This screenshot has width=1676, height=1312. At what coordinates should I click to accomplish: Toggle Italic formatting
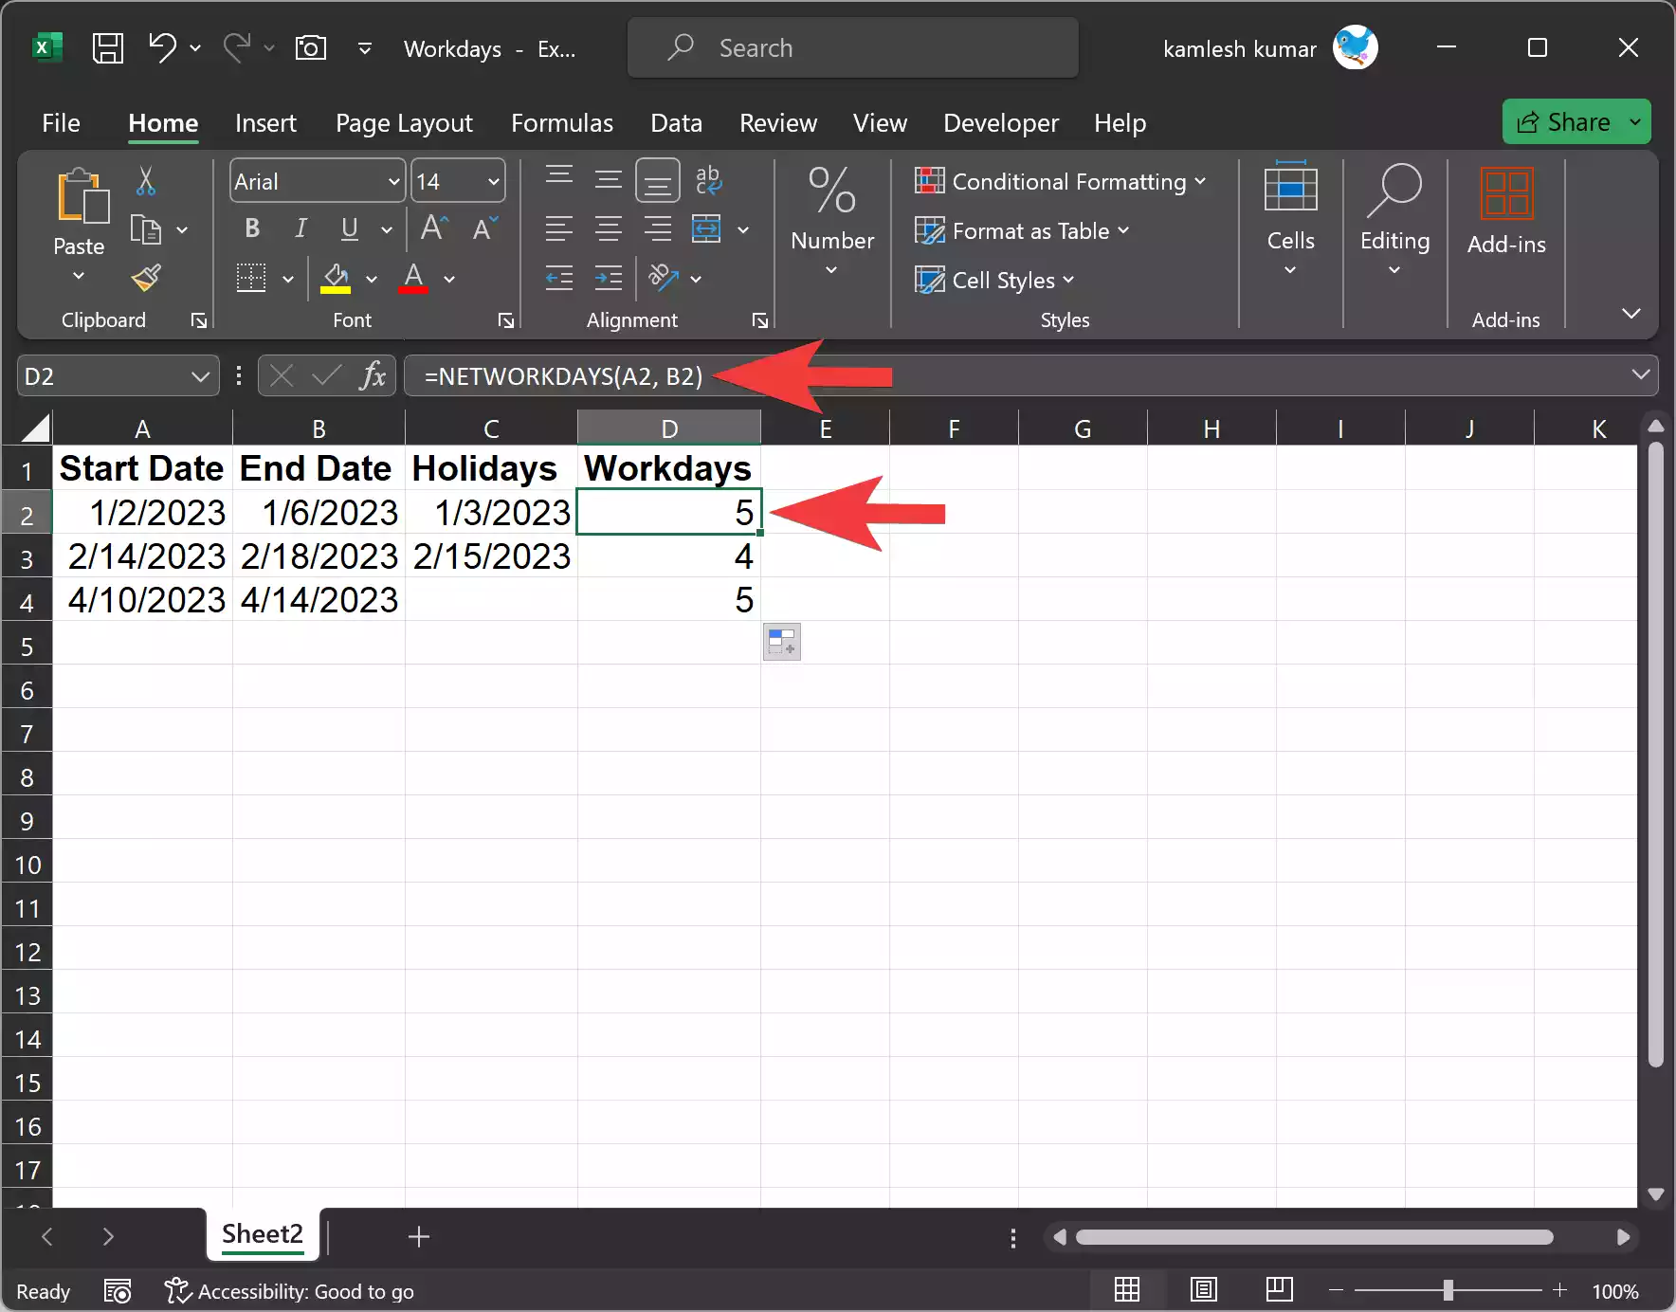tap(301, 228)
